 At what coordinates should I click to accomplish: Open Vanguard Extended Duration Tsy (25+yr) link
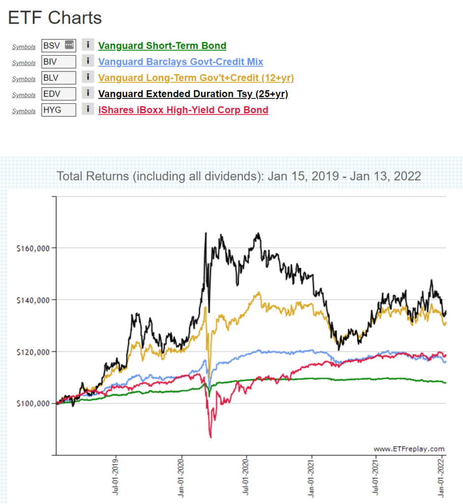pos(193,94)
